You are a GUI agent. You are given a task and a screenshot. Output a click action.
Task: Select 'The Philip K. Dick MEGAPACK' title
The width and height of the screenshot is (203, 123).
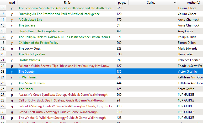tap(64, 37)
